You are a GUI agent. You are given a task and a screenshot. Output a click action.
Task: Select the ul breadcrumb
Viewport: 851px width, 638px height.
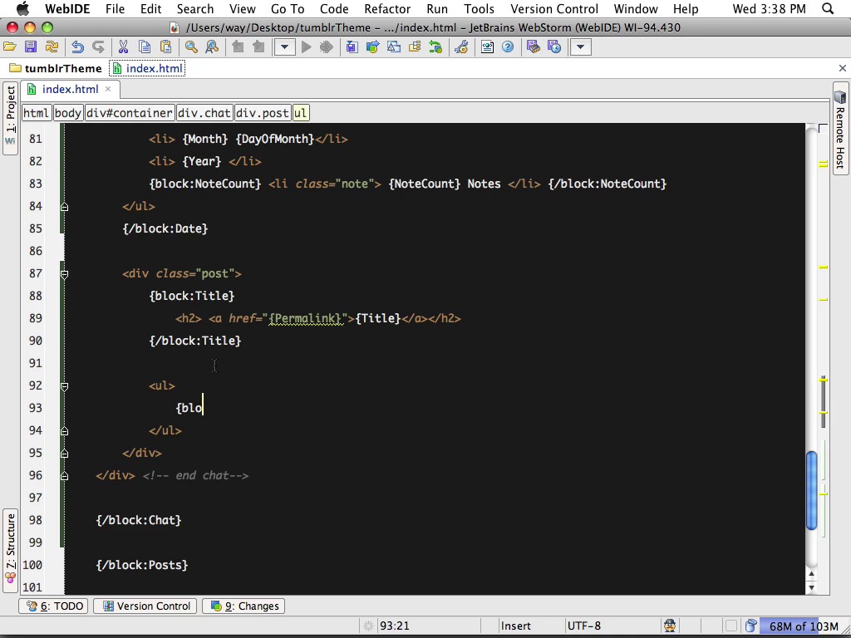click(x=300, y=113)
